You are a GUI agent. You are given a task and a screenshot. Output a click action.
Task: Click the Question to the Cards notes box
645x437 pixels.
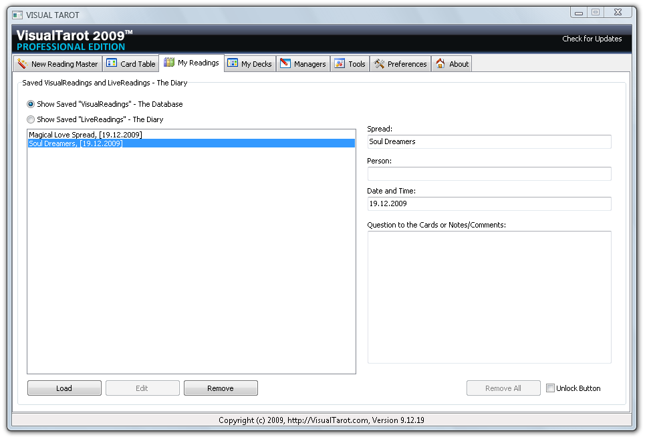[x=489, y=298]
